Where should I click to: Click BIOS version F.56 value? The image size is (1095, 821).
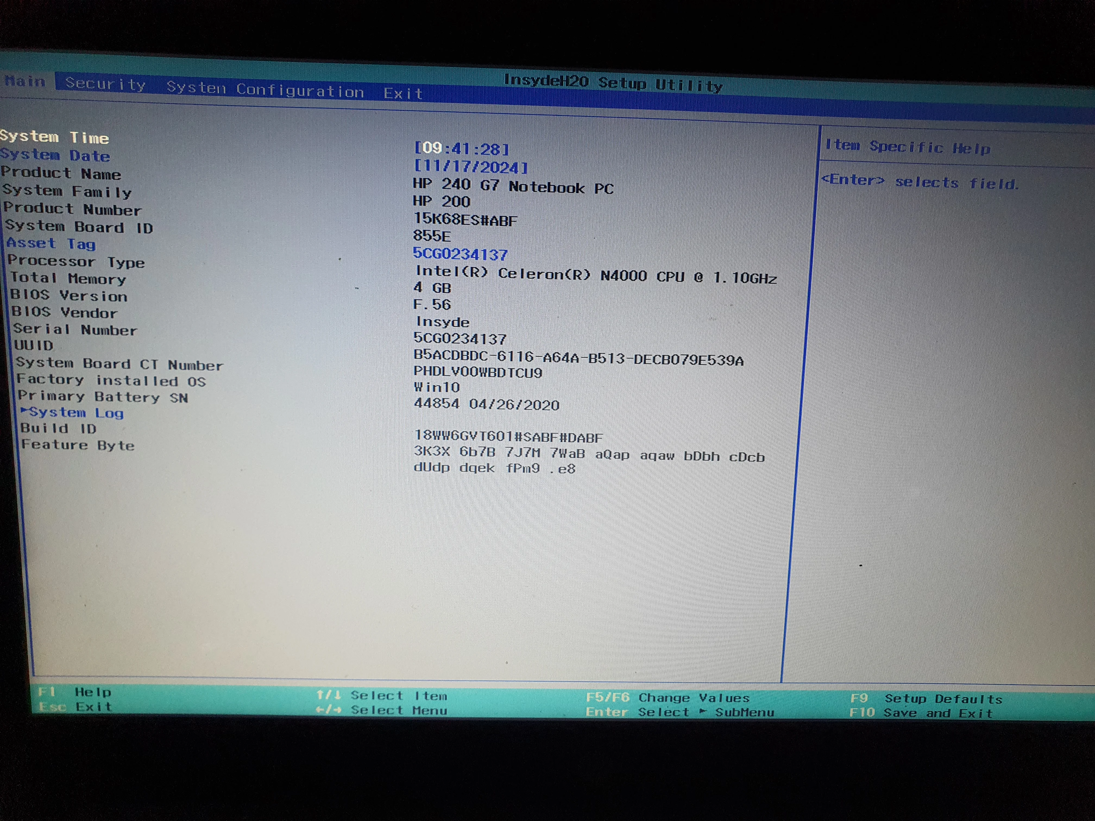tap(432, 304)
